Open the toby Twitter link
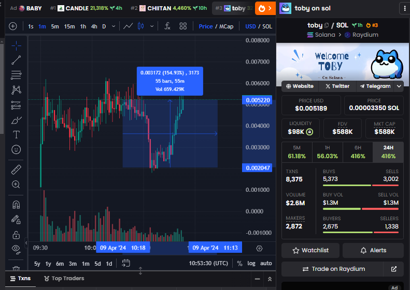 point(337,86)
